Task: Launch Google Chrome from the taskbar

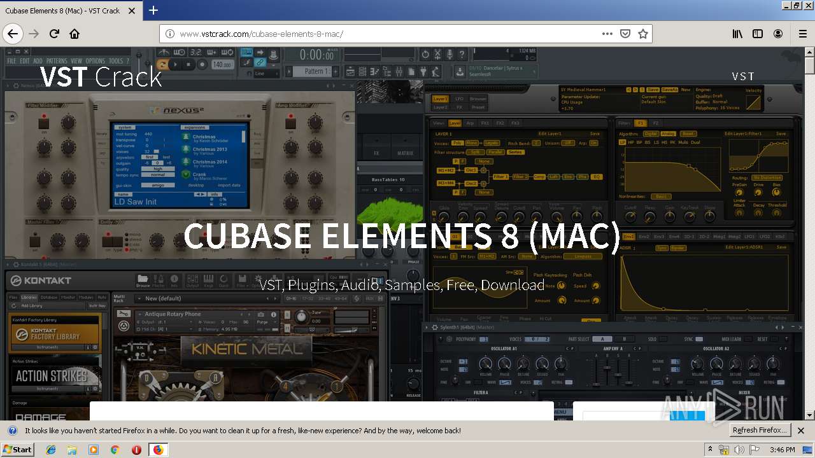Action: pos(115,450)
